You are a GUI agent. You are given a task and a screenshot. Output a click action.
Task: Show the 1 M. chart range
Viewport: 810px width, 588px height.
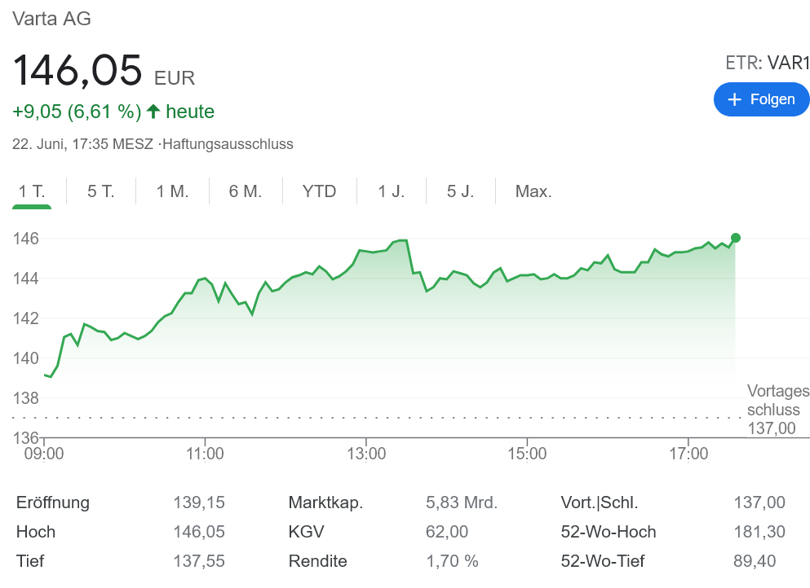[172, 191]
